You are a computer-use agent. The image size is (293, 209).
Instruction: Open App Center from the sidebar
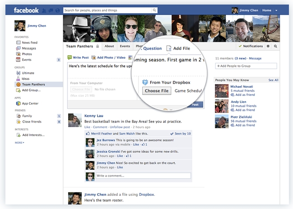(30, 103)
